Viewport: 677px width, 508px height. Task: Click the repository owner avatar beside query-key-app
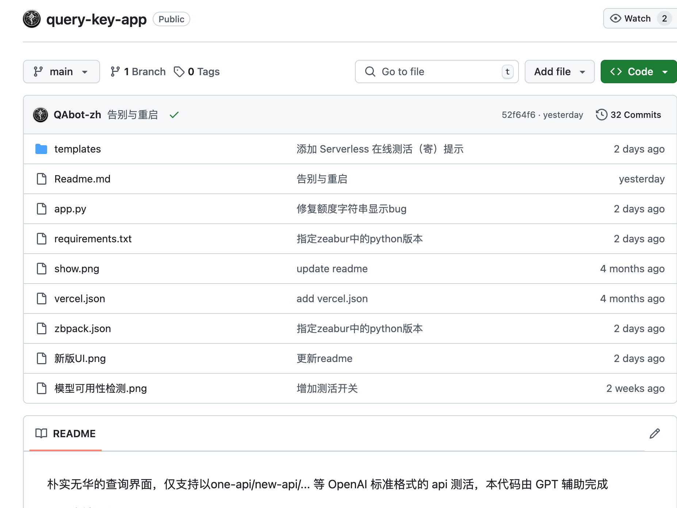coord(32,19)
